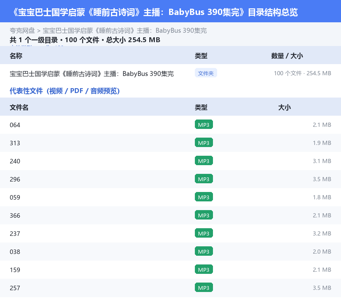Click the MP3 badge in row 038

(x=204, y=251)
